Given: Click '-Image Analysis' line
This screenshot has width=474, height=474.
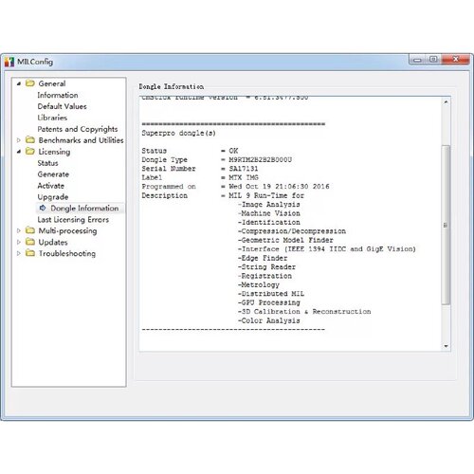Looking at the screenshot, I should 268,204.
